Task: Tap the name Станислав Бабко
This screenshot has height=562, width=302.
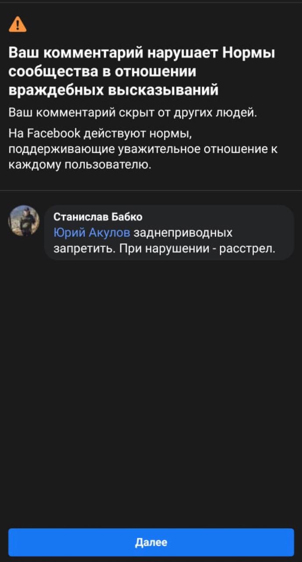Action: point(98,217)
